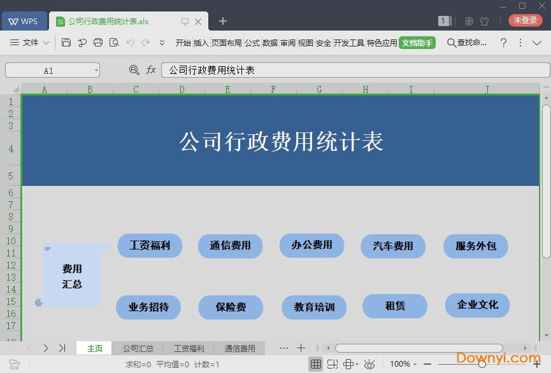Undo the last action
The height and width of the screenshot is (373, 551).
(x=131, y=43)
